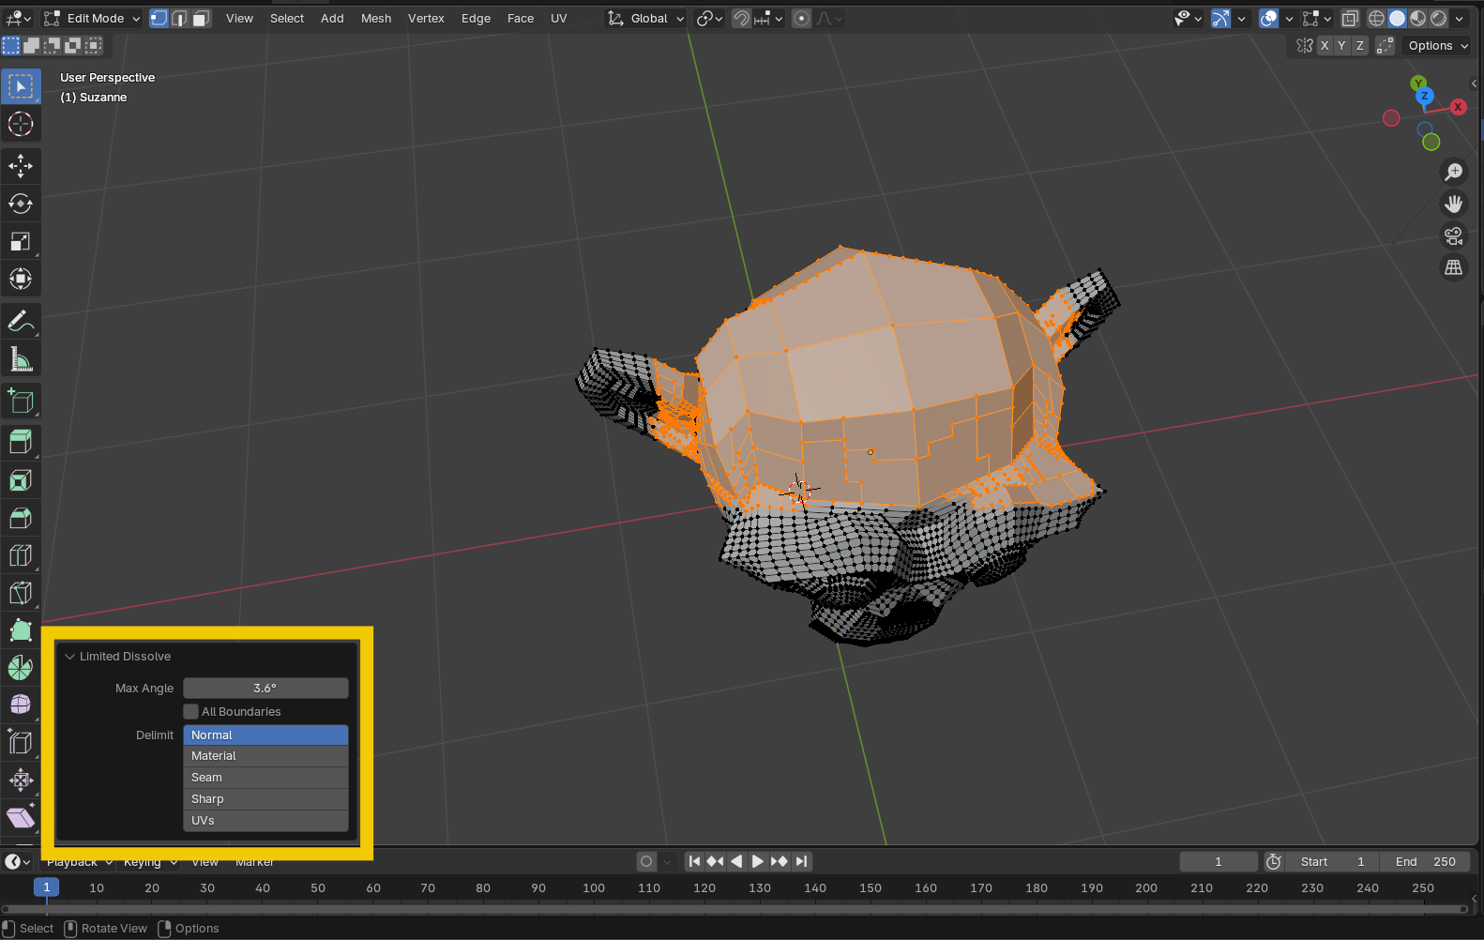Select the Add Cube tool
Viewport: 1484px width, 940px height.
click(21, 401)
